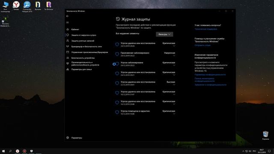Select the Этот компьютер desktop icon
The image size is (274, 154).
(x=5, y=7)
